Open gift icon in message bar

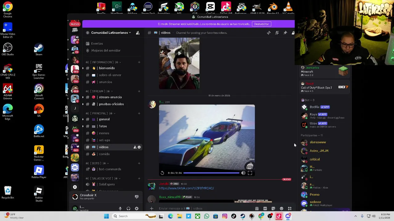click(x=257, y=209)
